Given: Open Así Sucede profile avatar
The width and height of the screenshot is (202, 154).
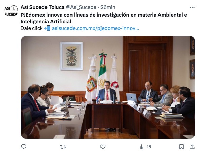Looking at the screenshot, I should [11, 11].
